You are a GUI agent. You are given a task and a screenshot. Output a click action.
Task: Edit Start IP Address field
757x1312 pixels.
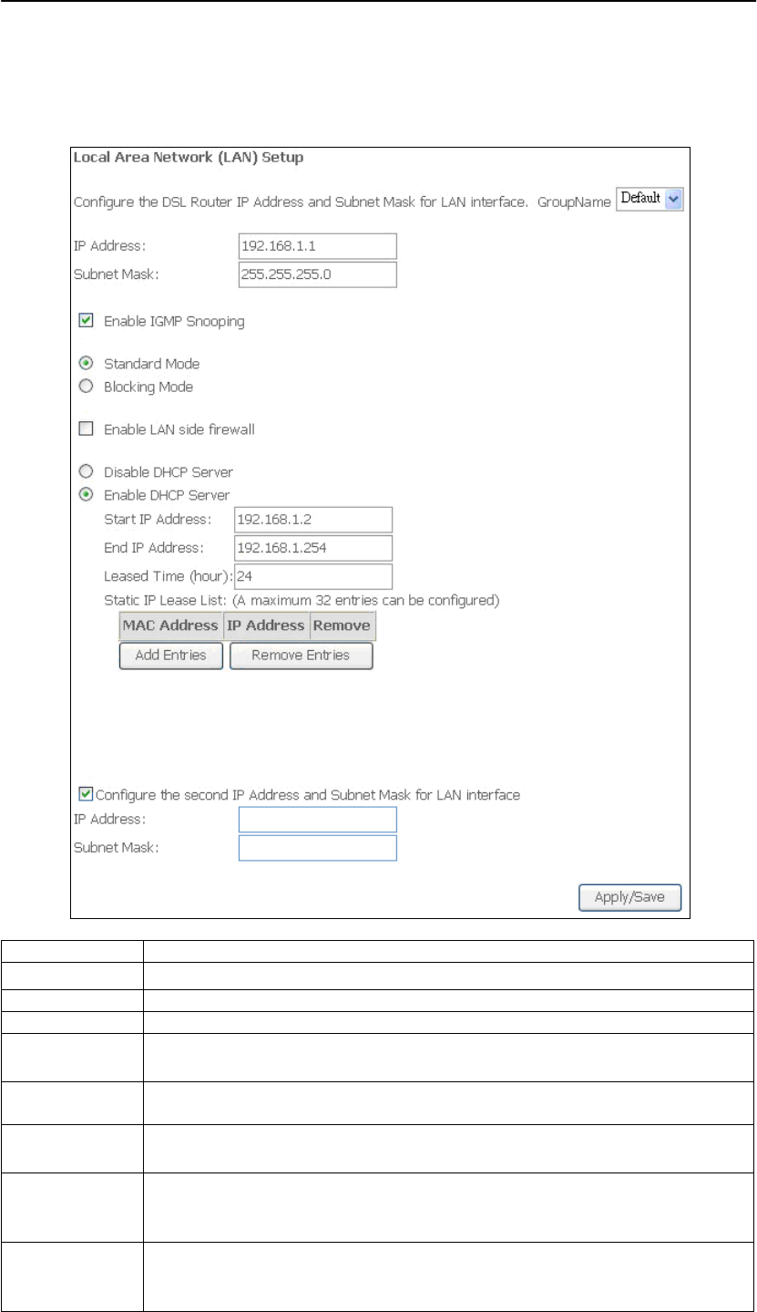313,520
